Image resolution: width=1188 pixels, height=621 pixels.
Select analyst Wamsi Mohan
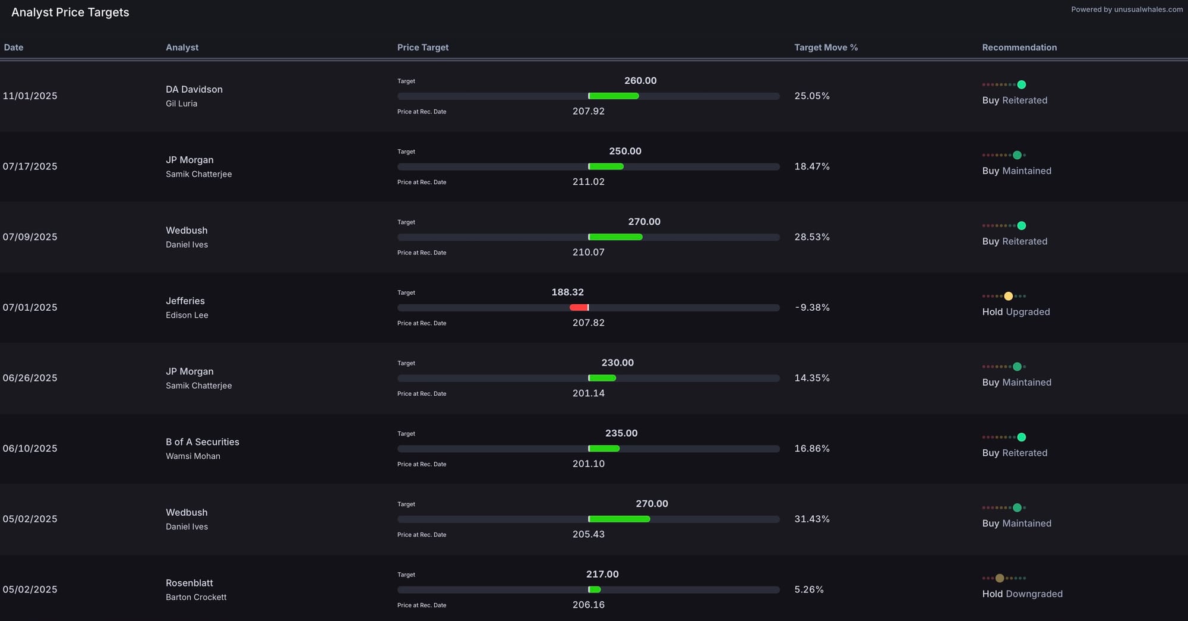[x=193, y=456]
